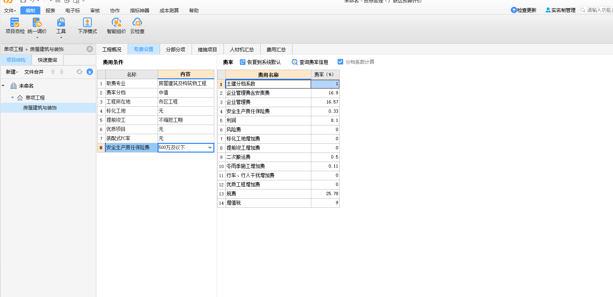Open the dropdown arrow under 统一调价
The height and width of the screenshot is (297, 613).
[x=37, y=38]
